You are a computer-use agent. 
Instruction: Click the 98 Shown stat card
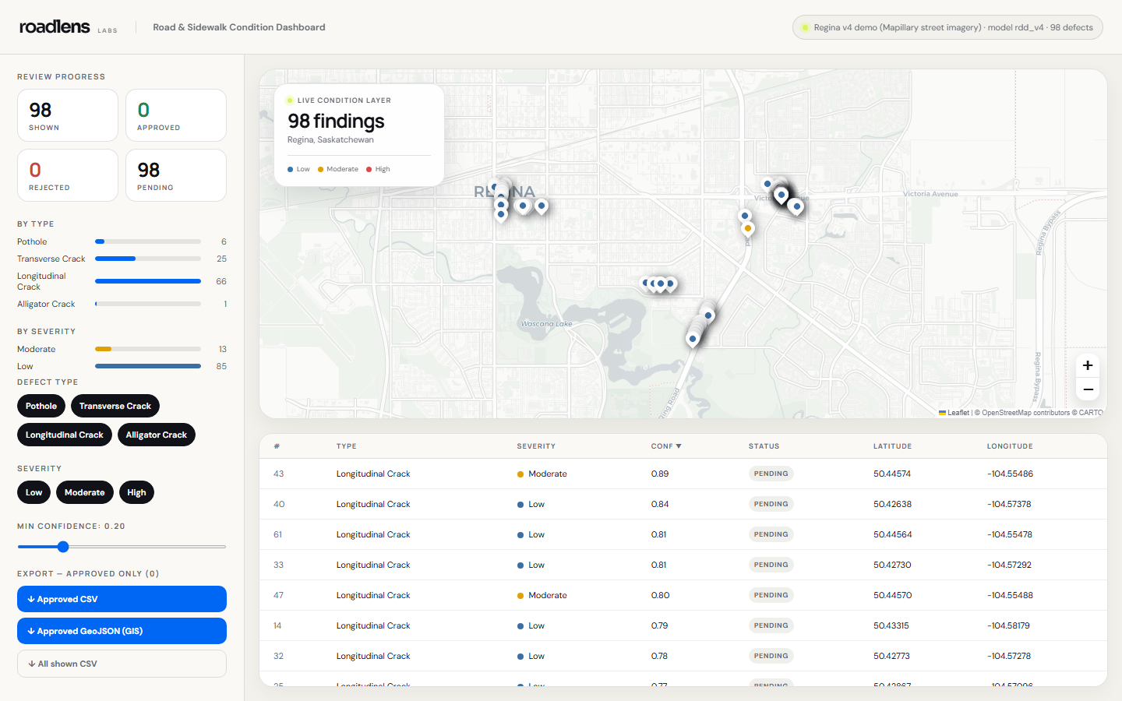coord(68,115)
